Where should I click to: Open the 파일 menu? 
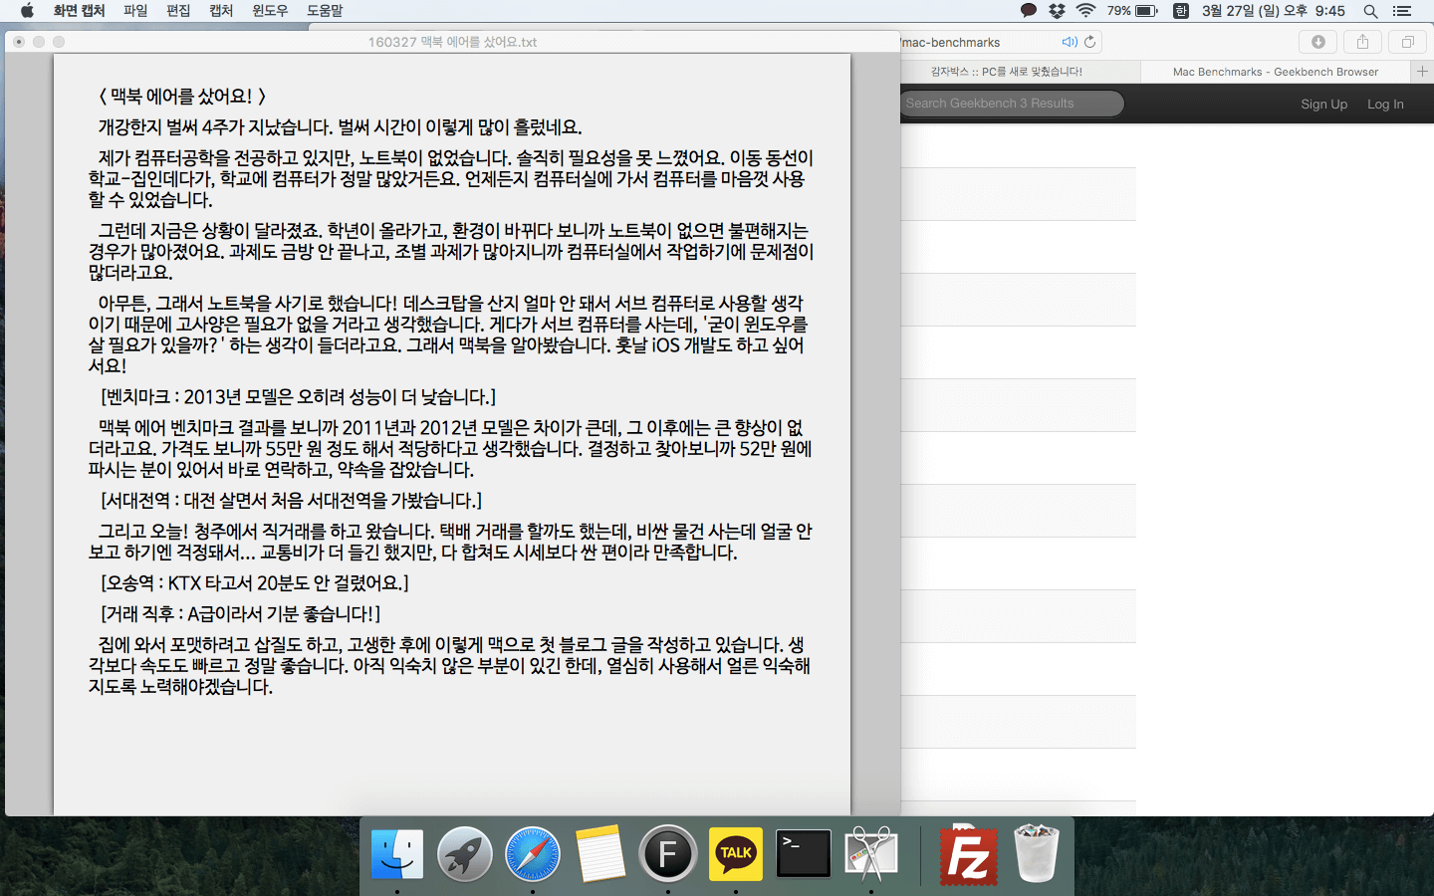pos(135,11)
